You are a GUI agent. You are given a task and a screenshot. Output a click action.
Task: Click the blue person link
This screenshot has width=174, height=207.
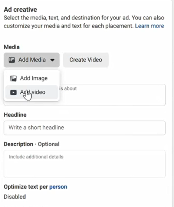coord(58,187)
